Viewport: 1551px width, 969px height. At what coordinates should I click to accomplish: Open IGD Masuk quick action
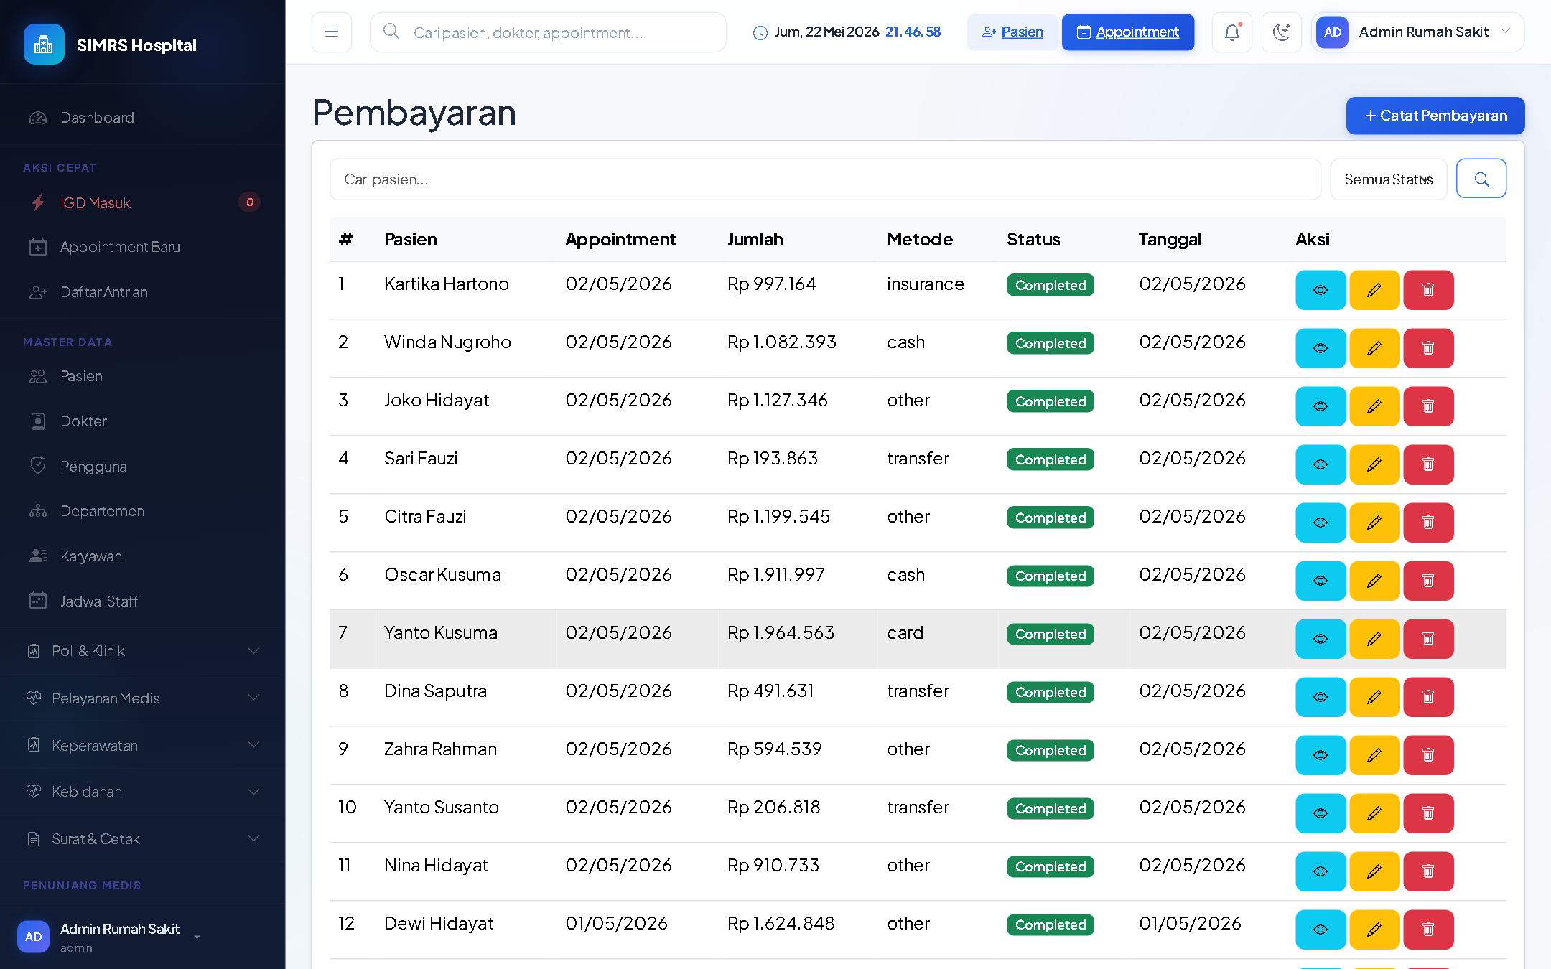click(143, 203)
